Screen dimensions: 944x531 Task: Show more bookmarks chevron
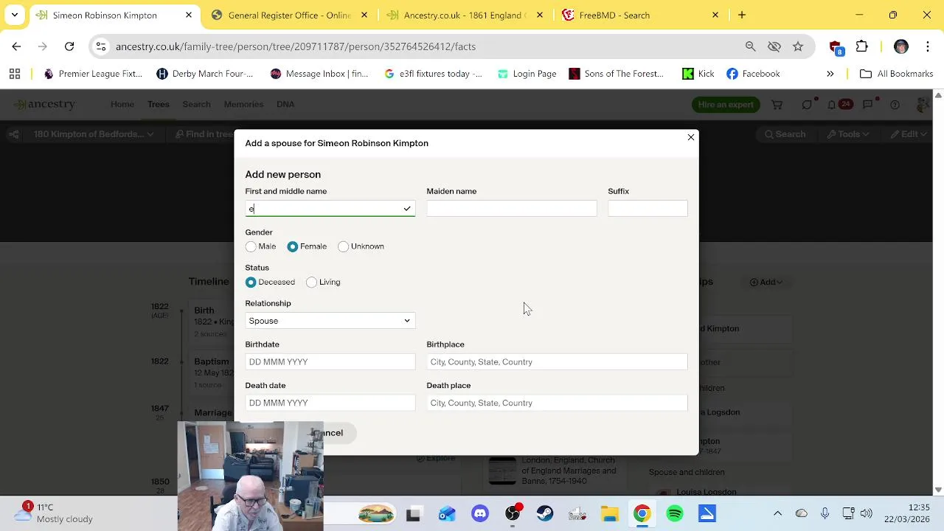click(x=830, y=74)
